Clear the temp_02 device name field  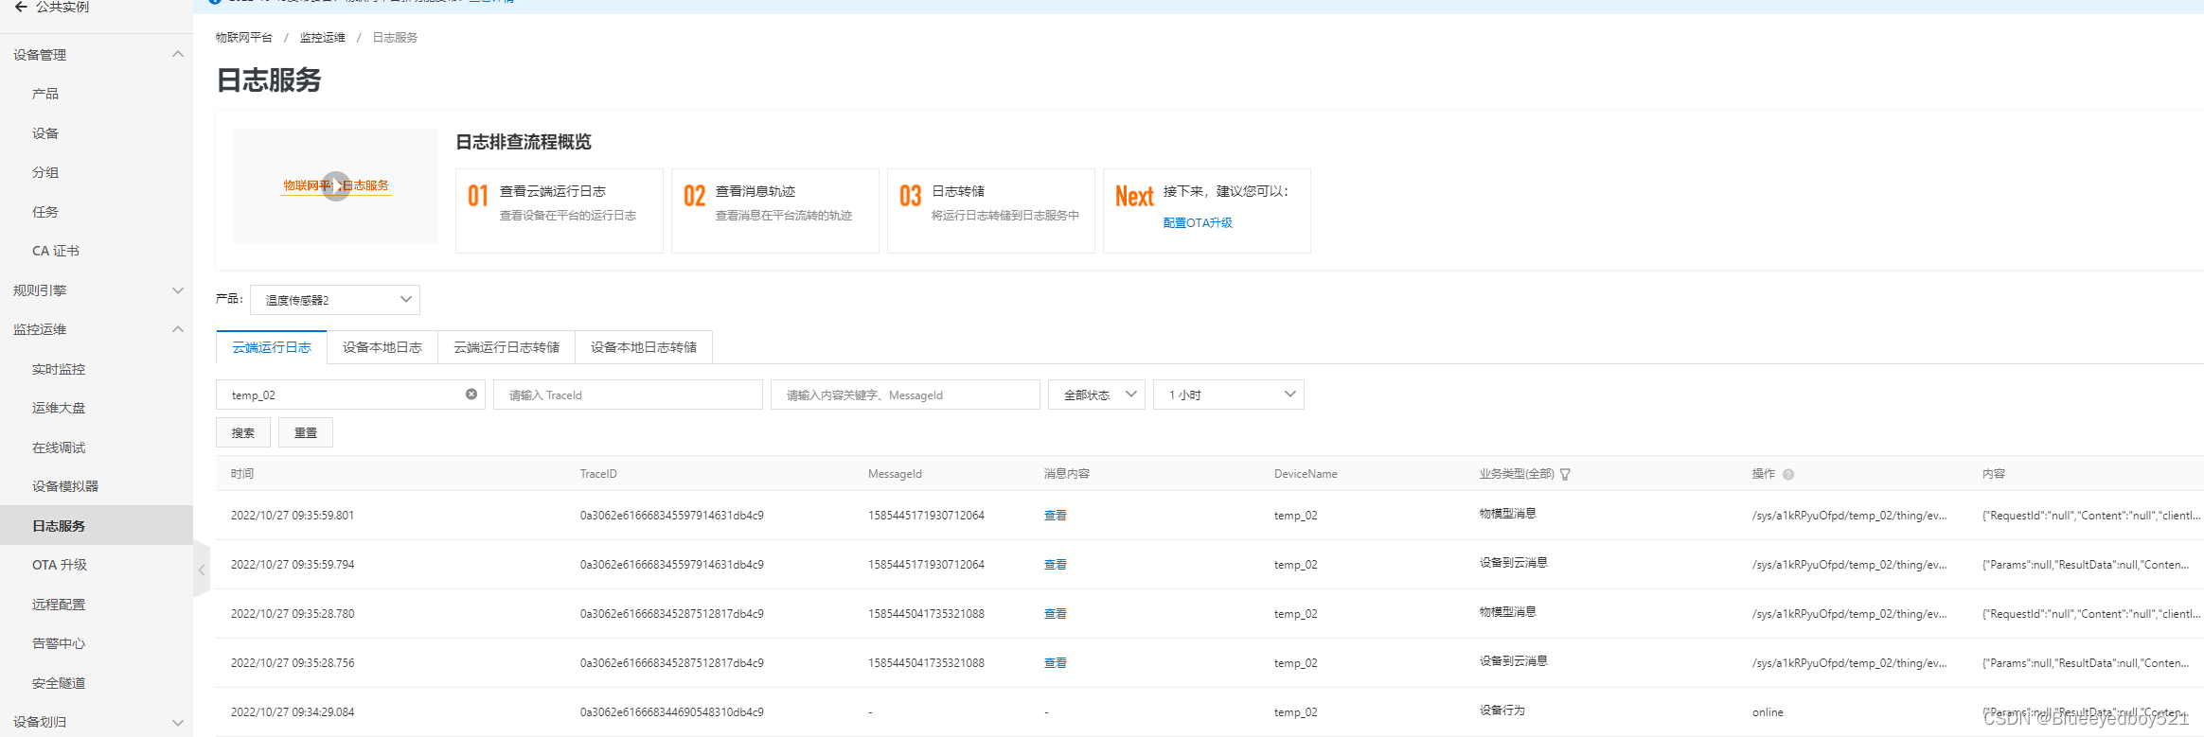click(471, 395)
